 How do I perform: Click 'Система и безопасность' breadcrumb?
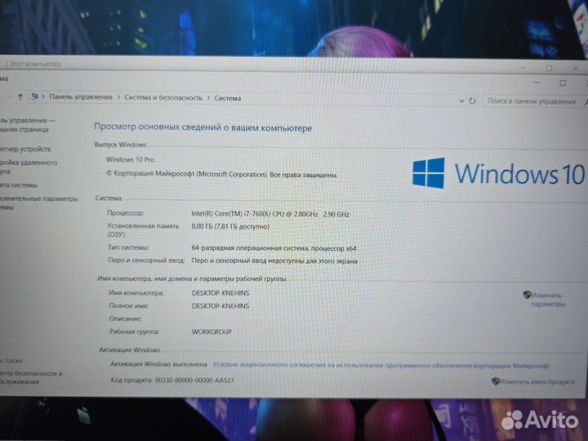pyautogui.click(x=163, y=98)
